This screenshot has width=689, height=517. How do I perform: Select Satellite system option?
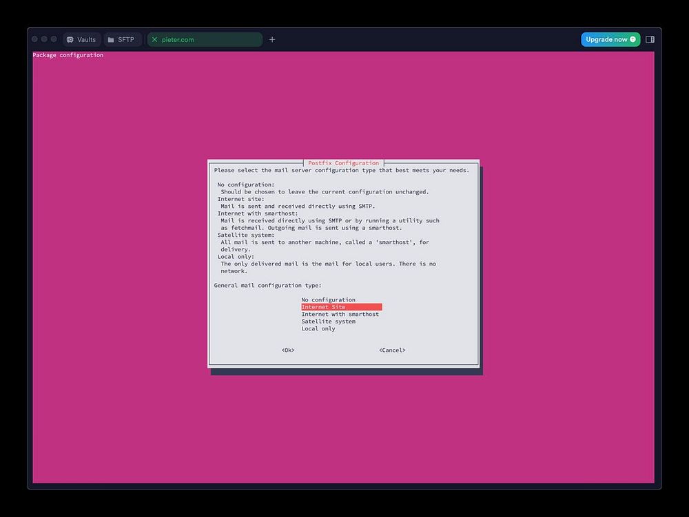tap(328, 321)
